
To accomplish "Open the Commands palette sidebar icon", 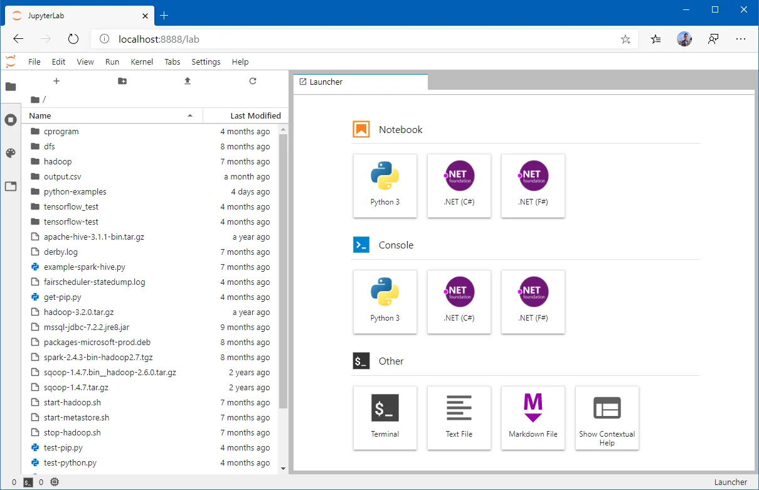I will click(x=11, y=153).
